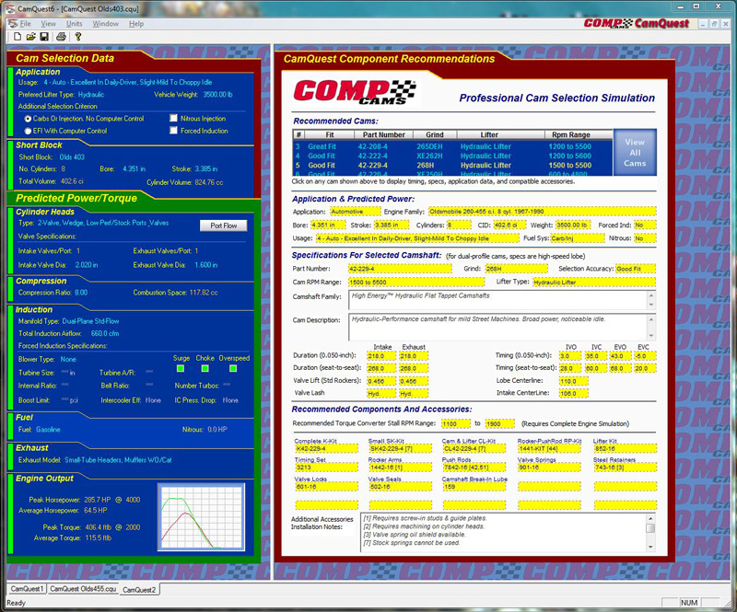
Task: Open the File menu
Action: coord(26,24)
